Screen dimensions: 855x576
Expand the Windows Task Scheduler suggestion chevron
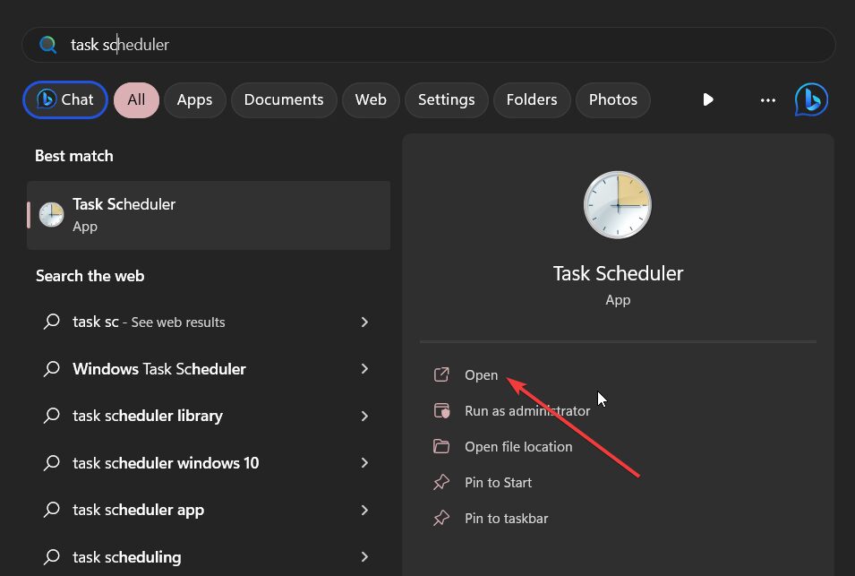[364, 368]
